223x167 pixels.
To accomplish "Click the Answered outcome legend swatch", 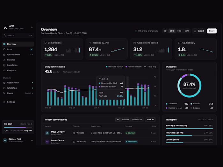I will 167,104.
